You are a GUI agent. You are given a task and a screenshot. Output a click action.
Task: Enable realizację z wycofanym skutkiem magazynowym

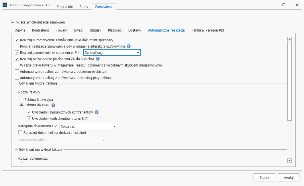pos(17,65)
